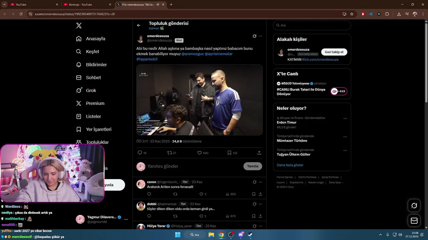Open Mümtazer Türköne trend options
This screenshot has width=428, height=240.
point(345,137)
